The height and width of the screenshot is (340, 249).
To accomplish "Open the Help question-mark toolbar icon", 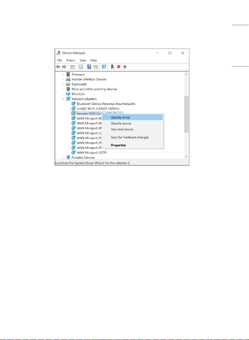I will [89, 66].
